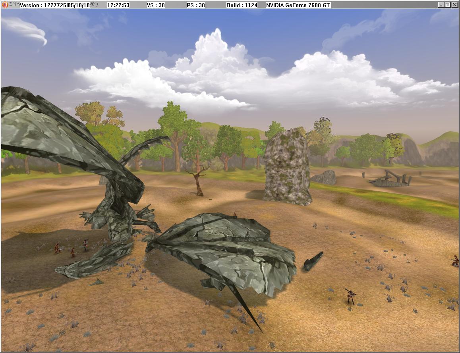This screenshot has height=353, width=460.
Task: Click the dark broken stone shard on ground
Action: (313, 261)
